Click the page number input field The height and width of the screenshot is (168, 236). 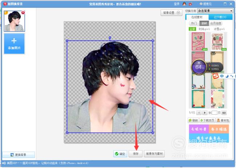tap(214, 112)
